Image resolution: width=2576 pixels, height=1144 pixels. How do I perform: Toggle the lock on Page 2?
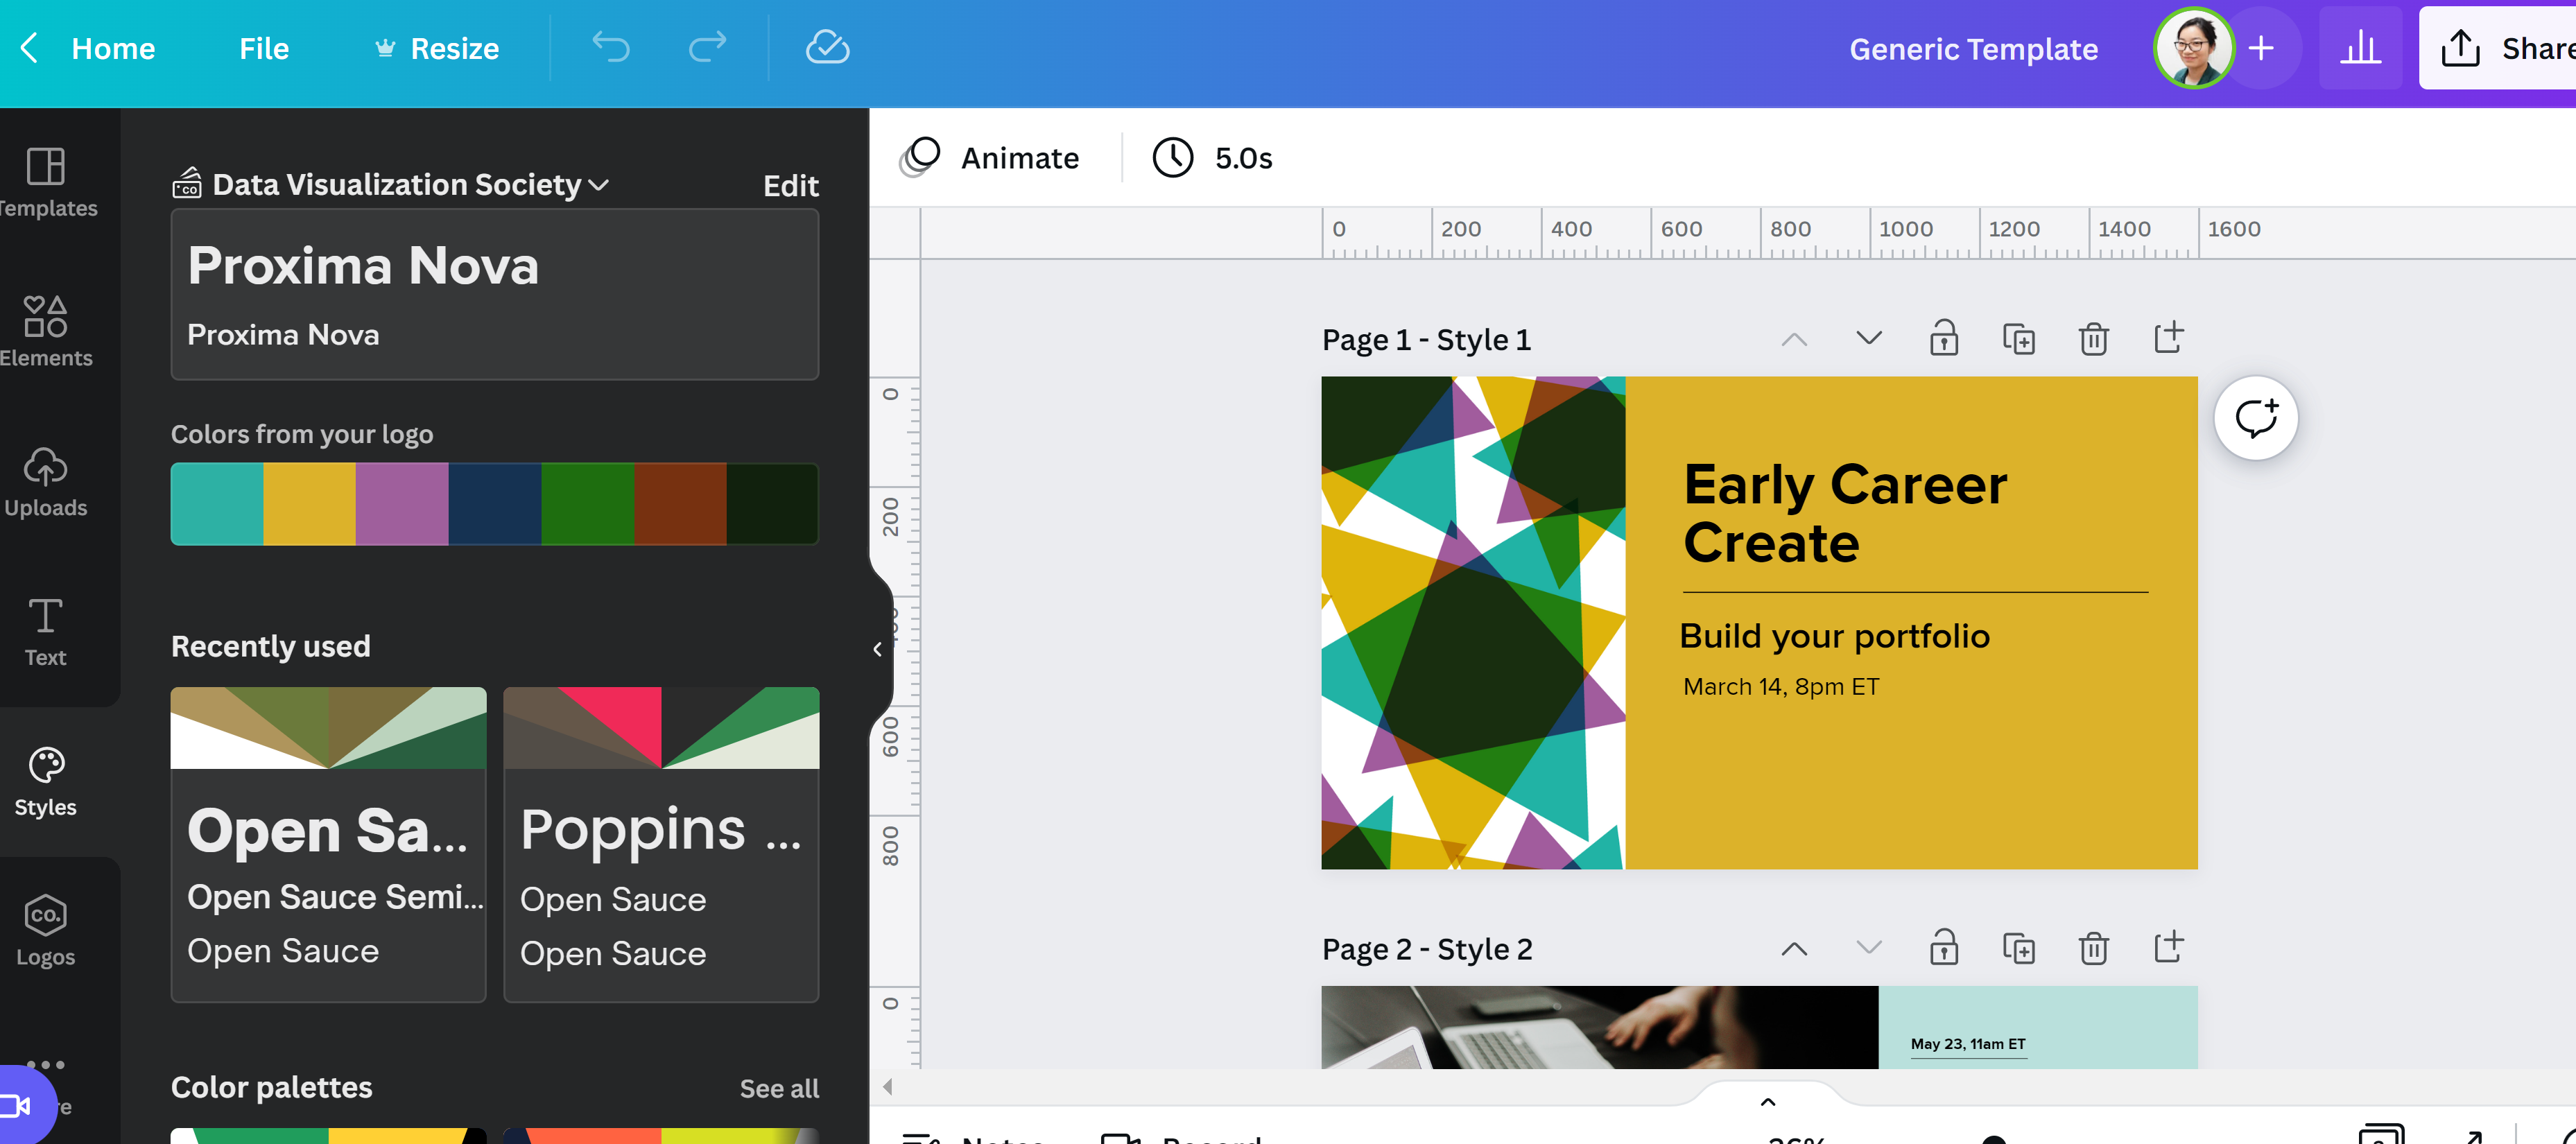1943,948
